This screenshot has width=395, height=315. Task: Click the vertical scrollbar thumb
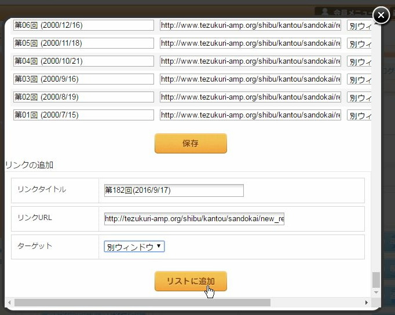(376, 280)
